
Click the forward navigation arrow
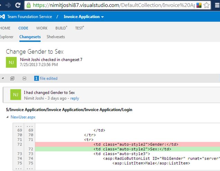(x=7, y=5)
